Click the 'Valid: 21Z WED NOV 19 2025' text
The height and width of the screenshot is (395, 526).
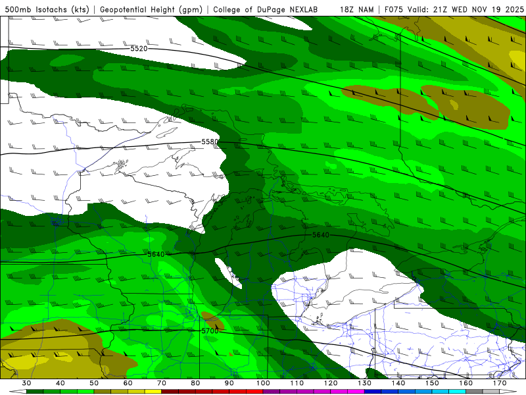pyautogui.click(x=466, y=9)
